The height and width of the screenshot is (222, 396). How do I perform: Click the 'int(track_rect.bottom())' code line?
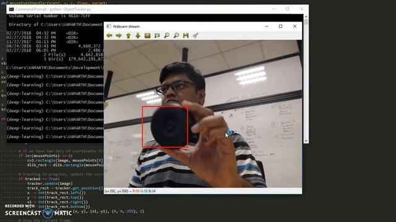point(64,207)
